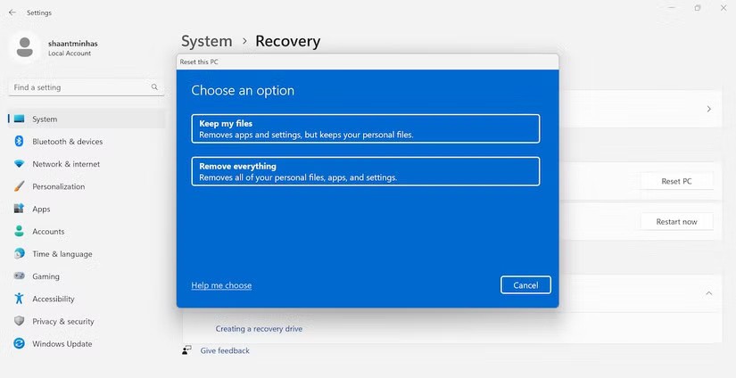
Task: Minimize the Settings window
Action: pyautogui.click(x=672, y=8)
